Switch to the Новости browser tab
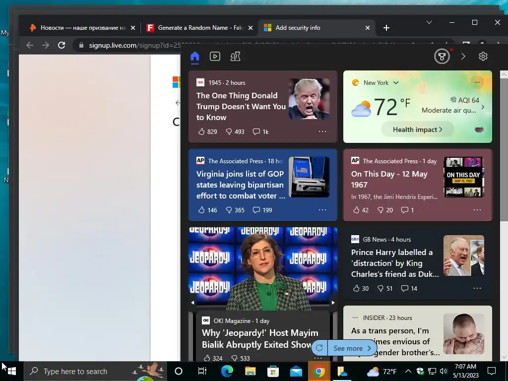The image size is (508, 381). [x=83, y=28]
